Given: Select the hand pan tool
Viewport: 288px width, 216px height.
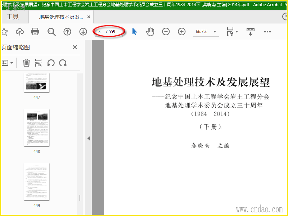Looking at the screenshot, I should tap(150, 32).
